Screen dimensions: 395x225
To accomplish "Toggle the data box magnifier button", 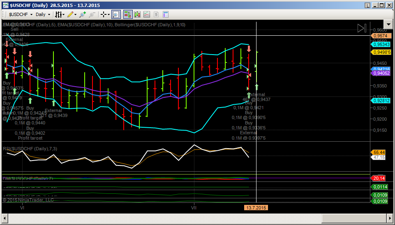I will pyautogui.click(x=116, y=14).
